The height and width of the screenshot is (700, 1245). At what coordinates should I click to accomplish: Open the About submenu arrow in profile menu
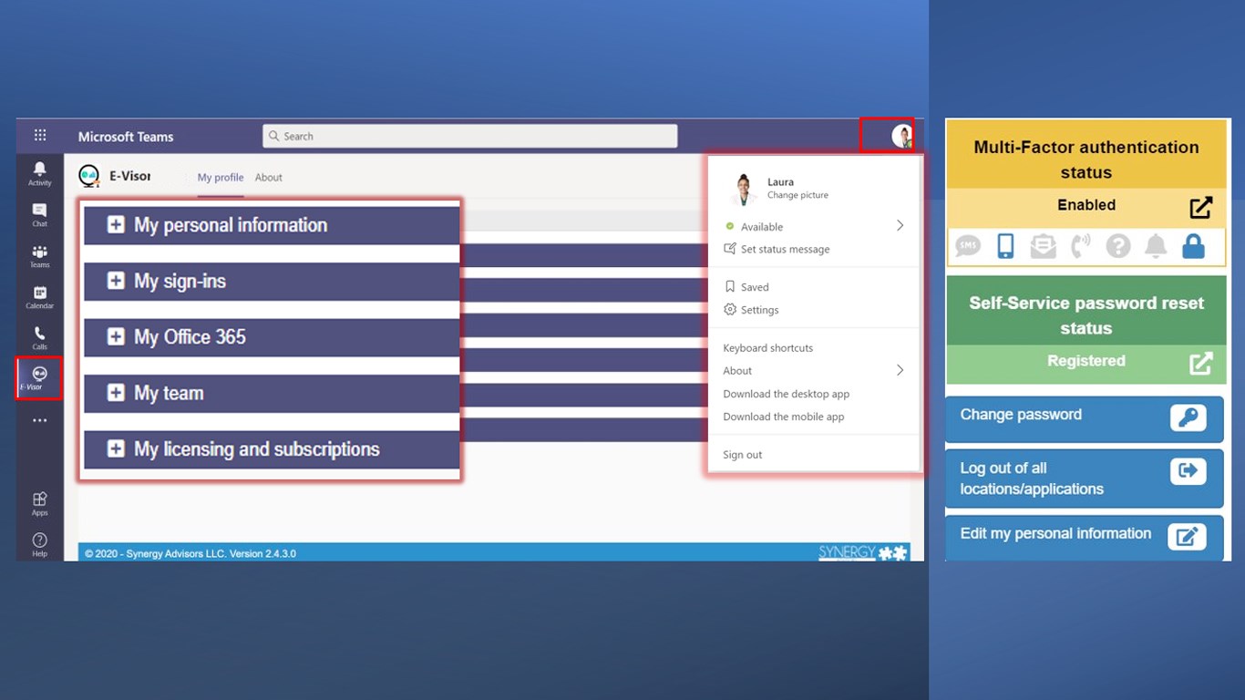coord(900,370)
